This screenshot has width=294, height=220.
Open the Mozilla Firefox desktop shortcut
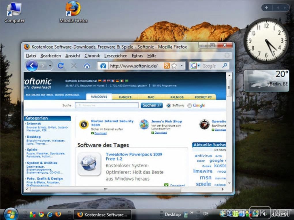click(x=73, y=12)
